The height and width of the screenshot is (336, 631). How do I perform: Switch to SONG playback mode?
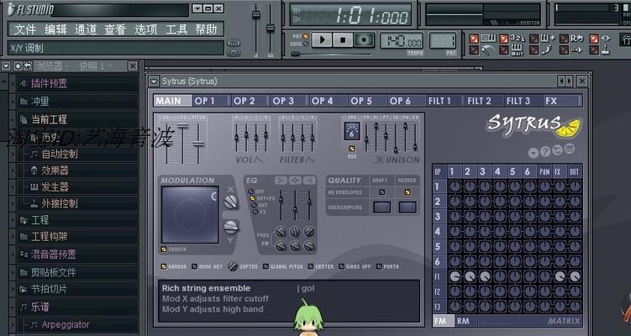click(306, 44)
